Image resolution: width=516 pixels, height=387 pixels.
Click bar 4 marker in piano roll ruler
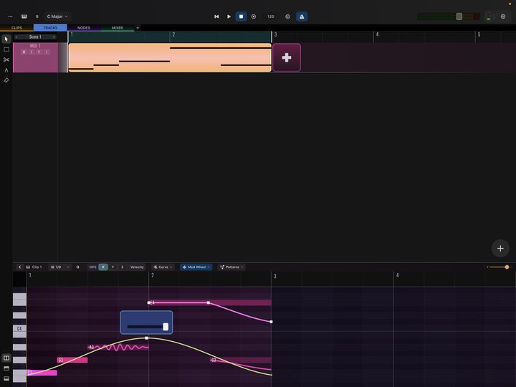pyautogui.click(x=398, y=275)
